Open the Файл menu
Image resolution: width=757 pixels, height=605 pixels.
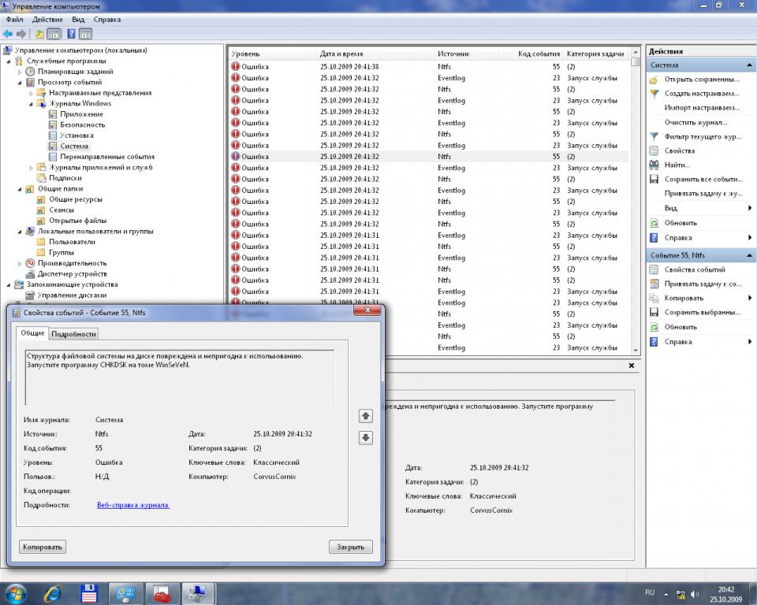coord(14,19)
